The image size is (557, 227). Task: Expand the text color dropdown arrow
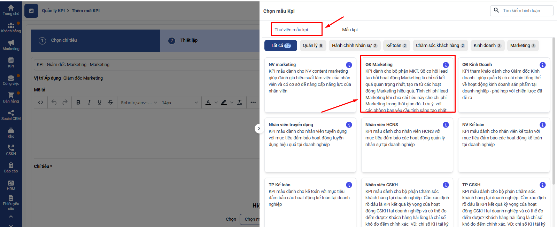tap(216, 103)
